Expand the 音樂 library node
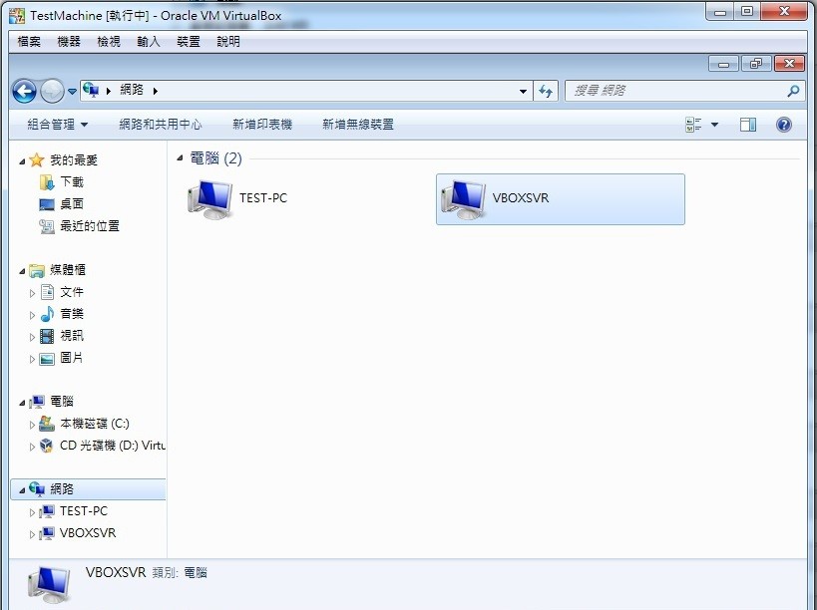 [x=32, y=315]
